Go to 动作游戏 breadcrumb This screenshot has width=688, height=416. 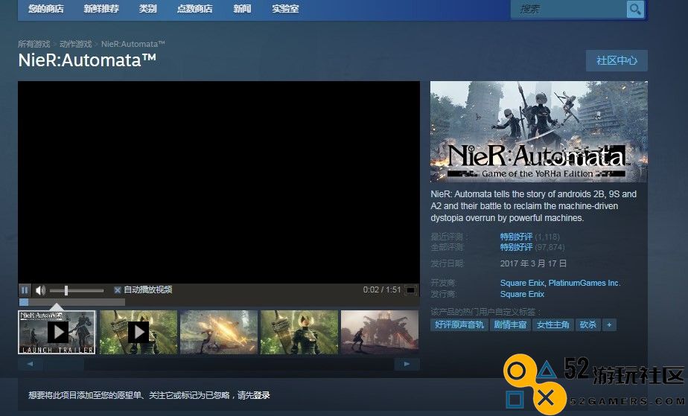75,44
